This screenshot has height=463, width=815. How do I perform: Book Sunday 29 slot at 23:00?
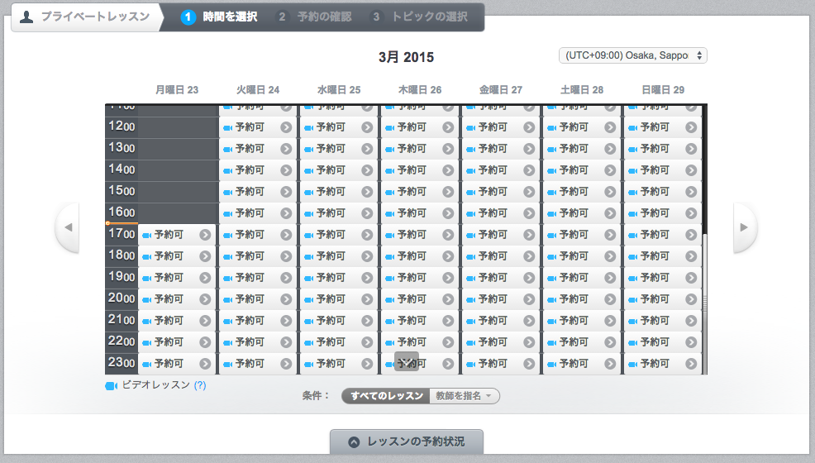click(663, 364)
